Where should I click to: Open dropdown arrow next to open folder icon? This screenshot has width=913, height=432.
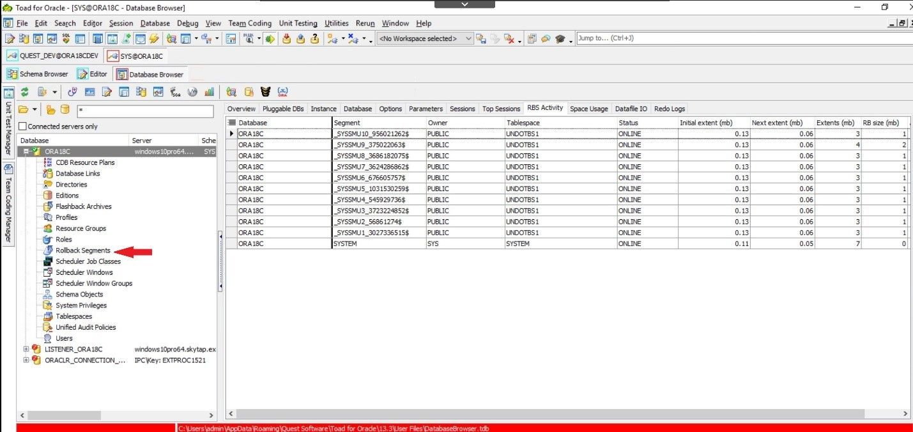pyautogui.click(x=35, y=110)
